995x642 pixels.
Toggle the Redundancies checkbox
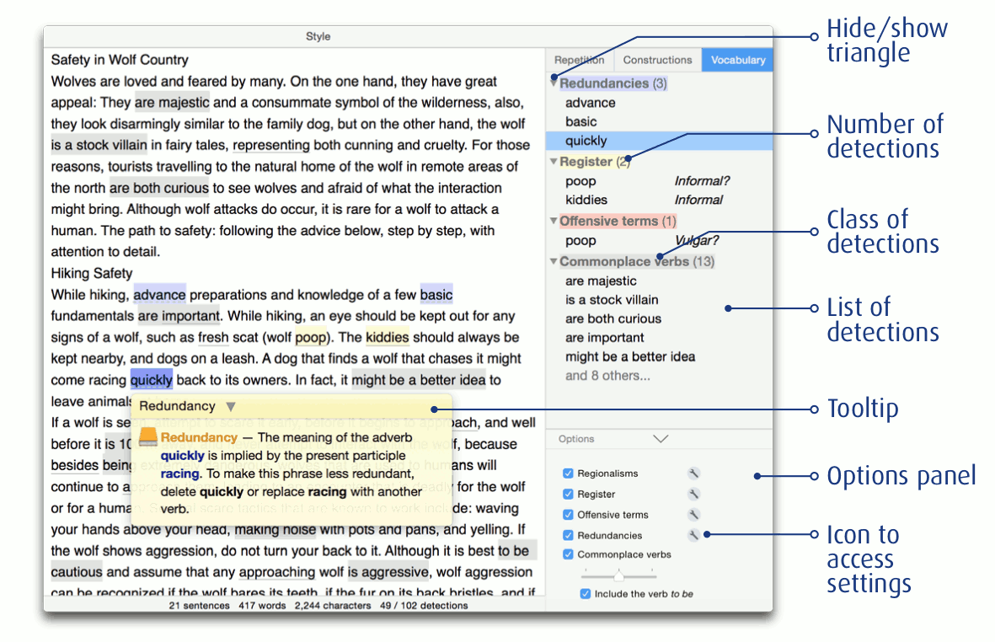(x=568, y=536)
